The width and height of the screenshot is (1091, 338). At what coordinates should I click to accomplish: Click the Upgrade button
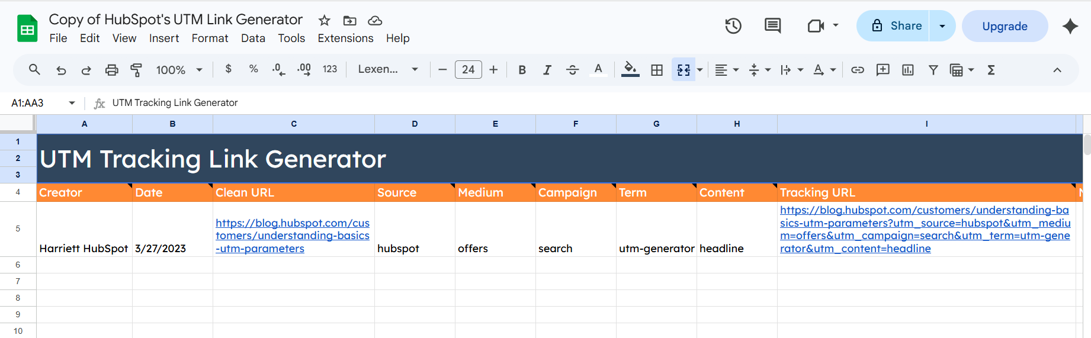pyautogui.click(x=1005, y=26)
